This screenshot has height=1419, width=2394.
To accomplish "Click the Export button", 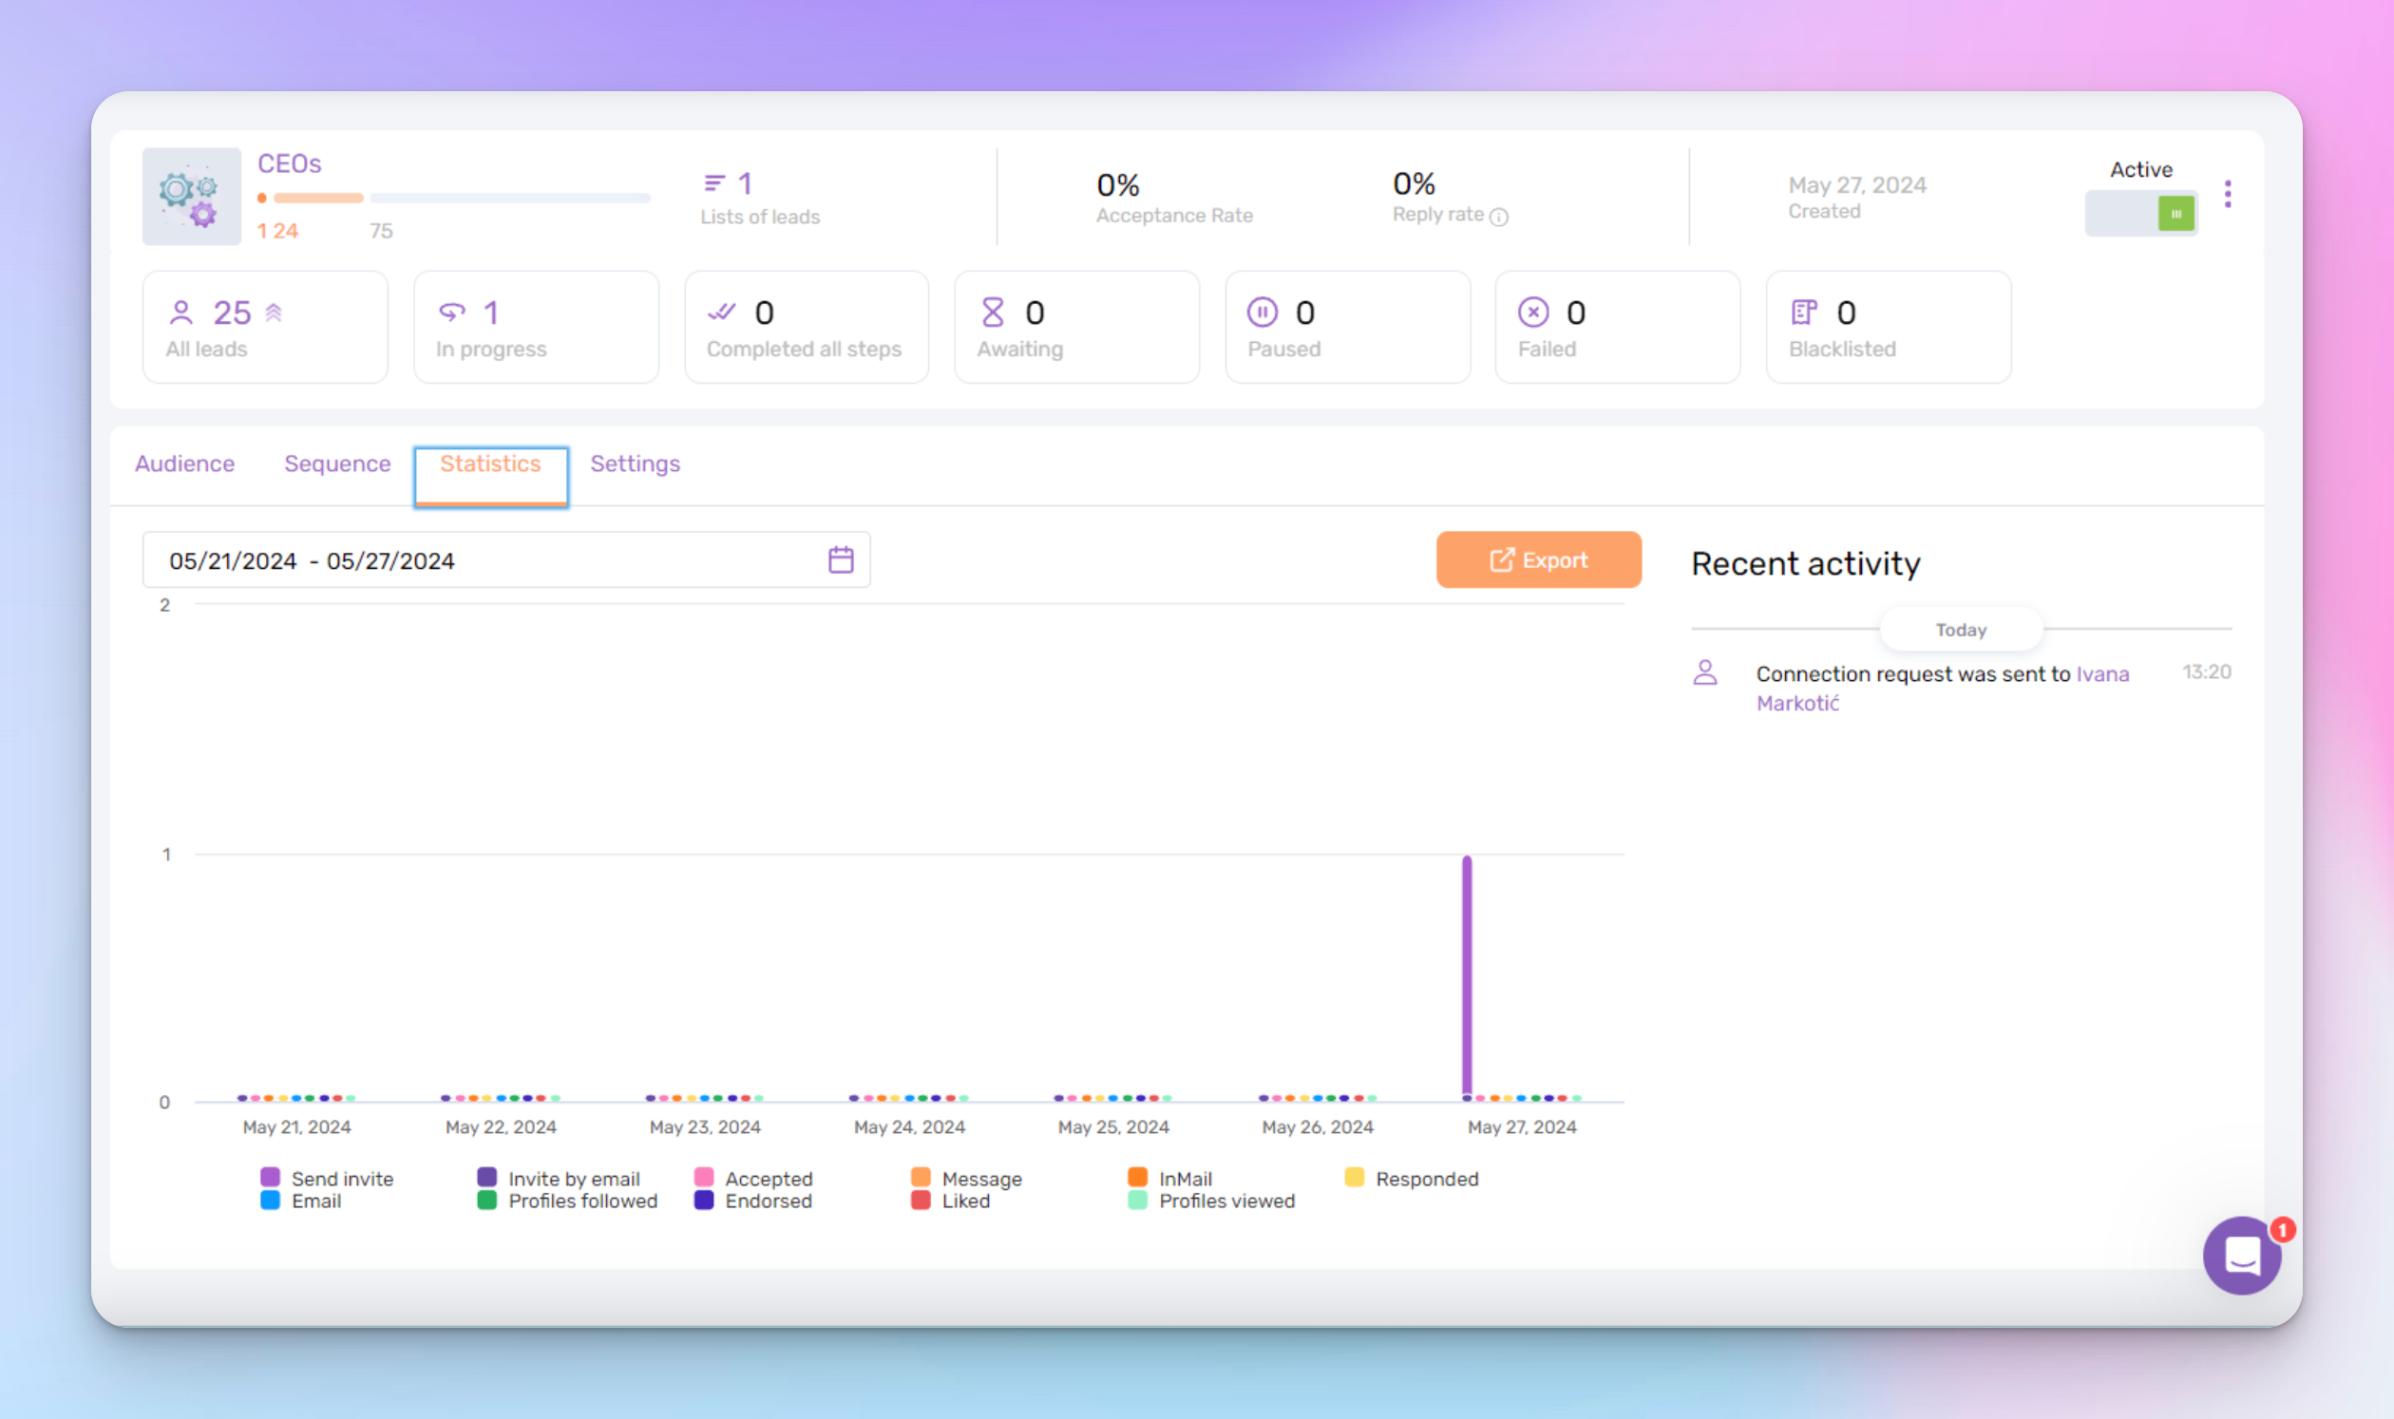I will 1538,560.
